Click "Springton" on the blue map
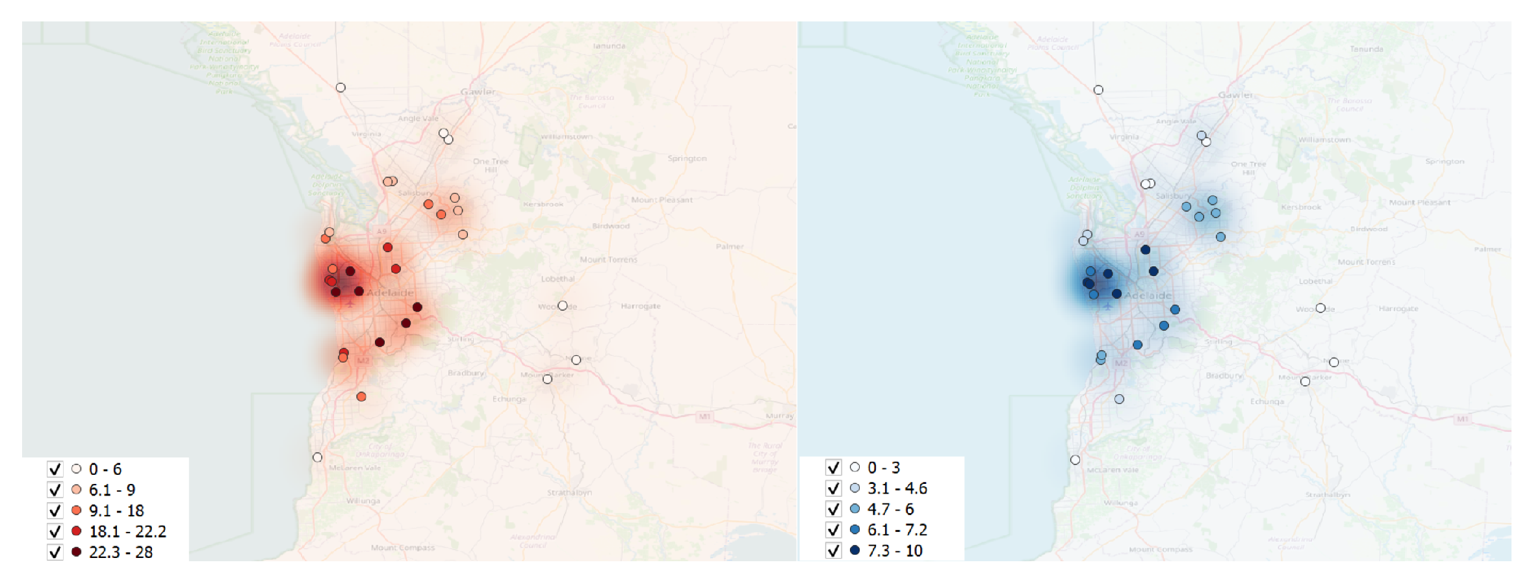This screenshot has width=1531, height=582. [1445, 162]
